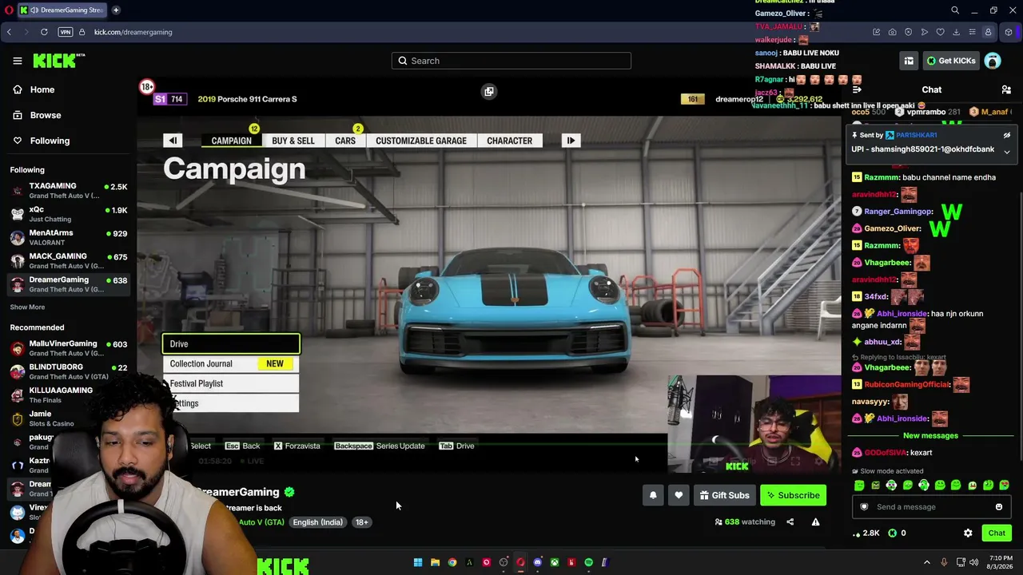Click the Opera search tabs magnifier icon
The image size is (1023, 575).
click(x=954, y=10)
